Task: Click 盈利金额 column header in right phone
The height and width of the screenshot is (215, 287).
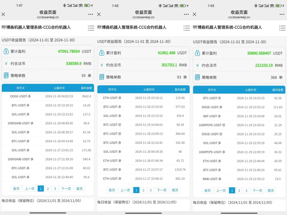Action: click(278, 90)
